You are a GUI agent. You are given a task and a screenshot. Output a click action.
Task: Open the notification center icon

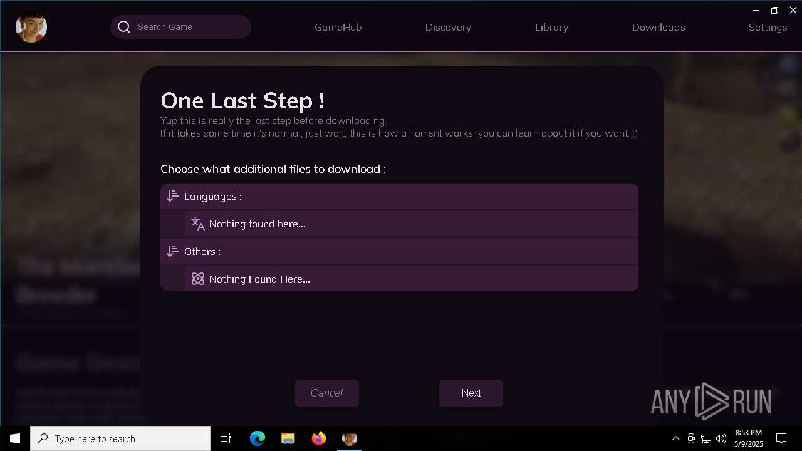(781, 438)
